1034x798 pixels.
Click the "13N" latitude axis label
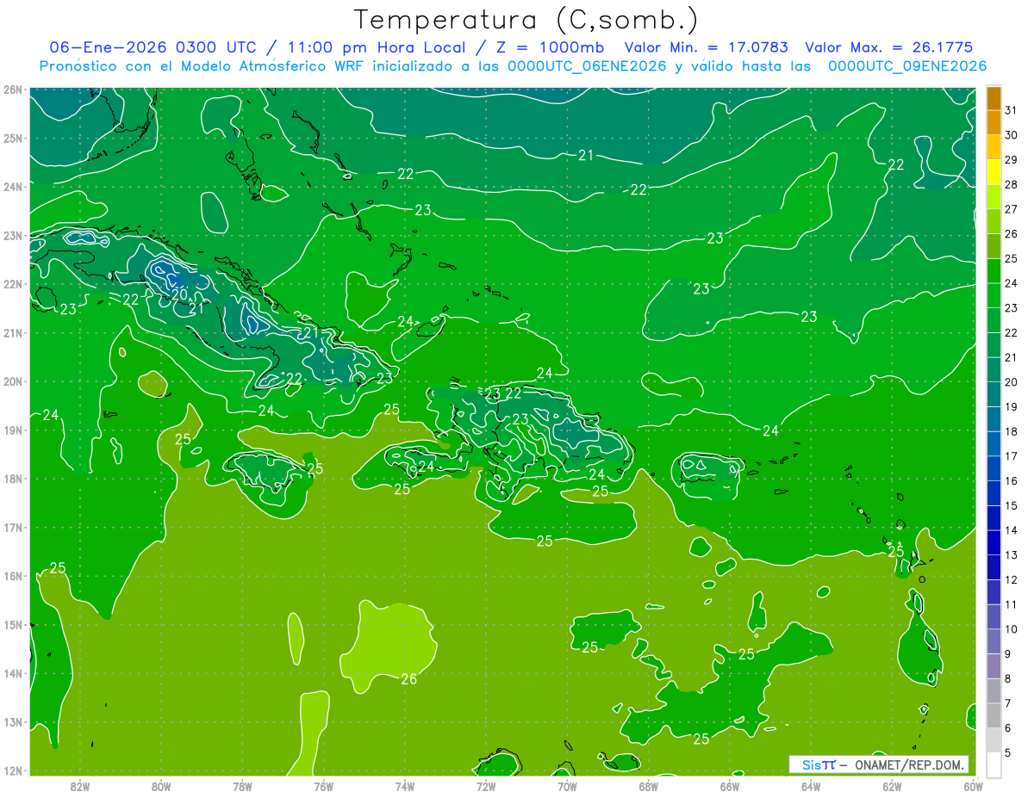point(13,722)
